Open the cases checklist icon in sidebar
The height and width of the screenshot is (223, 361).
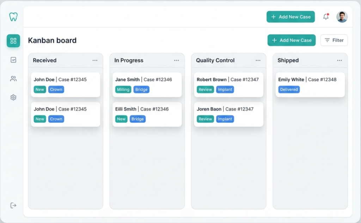pos(13,60)
